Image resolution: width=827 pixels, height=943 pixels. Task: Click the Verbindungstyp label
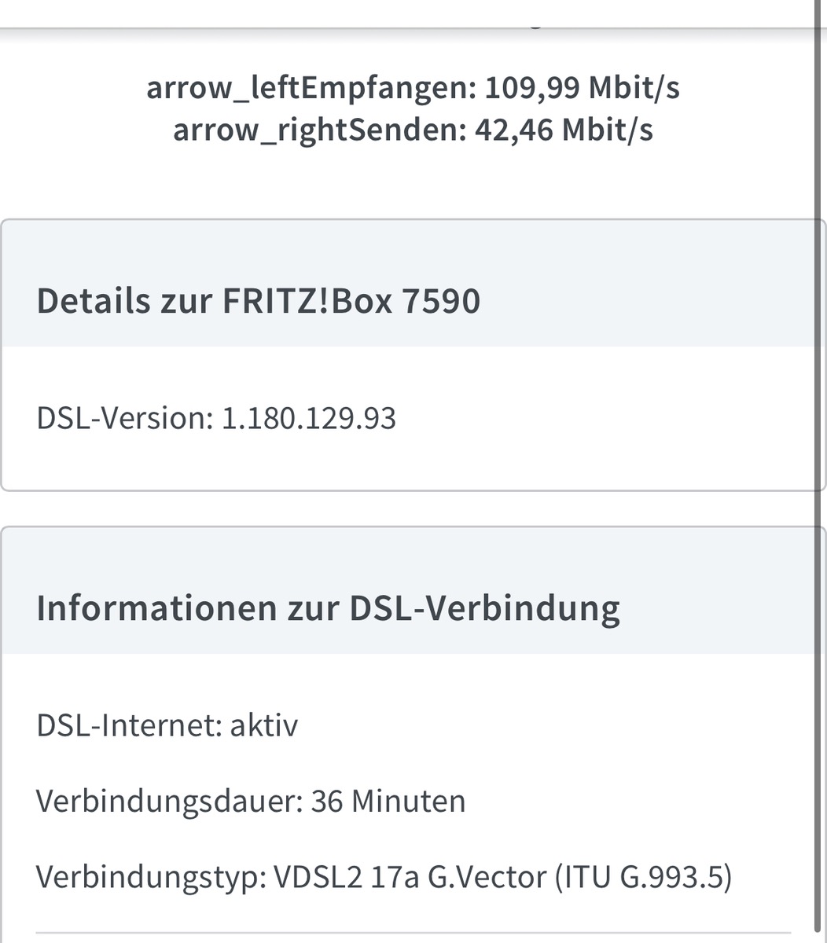pos(149,876)
